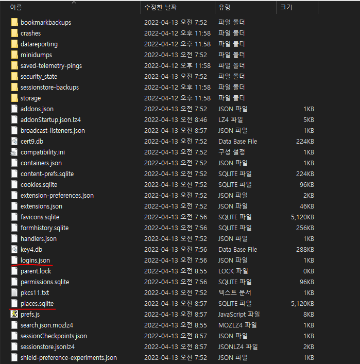Select the places.sqlite file icon
This screenshot has height=364, width=360.
point(14,303)
